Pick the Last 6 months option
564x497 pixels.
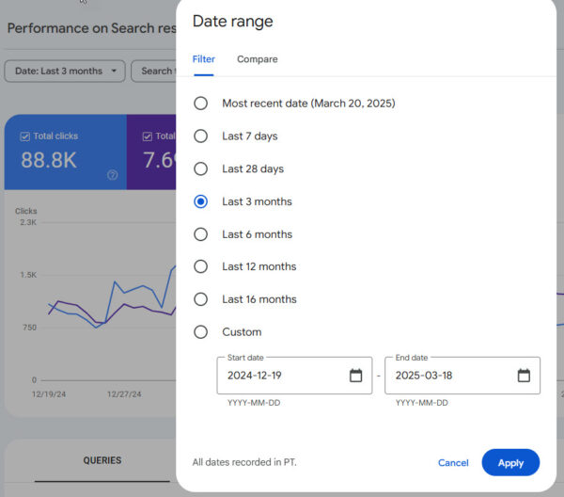pos(201,234)
